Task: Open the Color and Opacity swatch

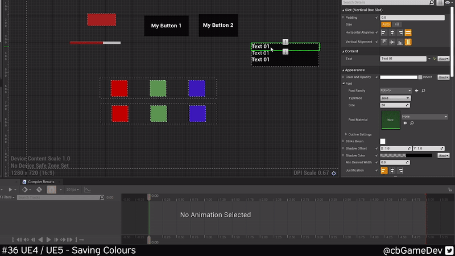Action: [398, 77]
